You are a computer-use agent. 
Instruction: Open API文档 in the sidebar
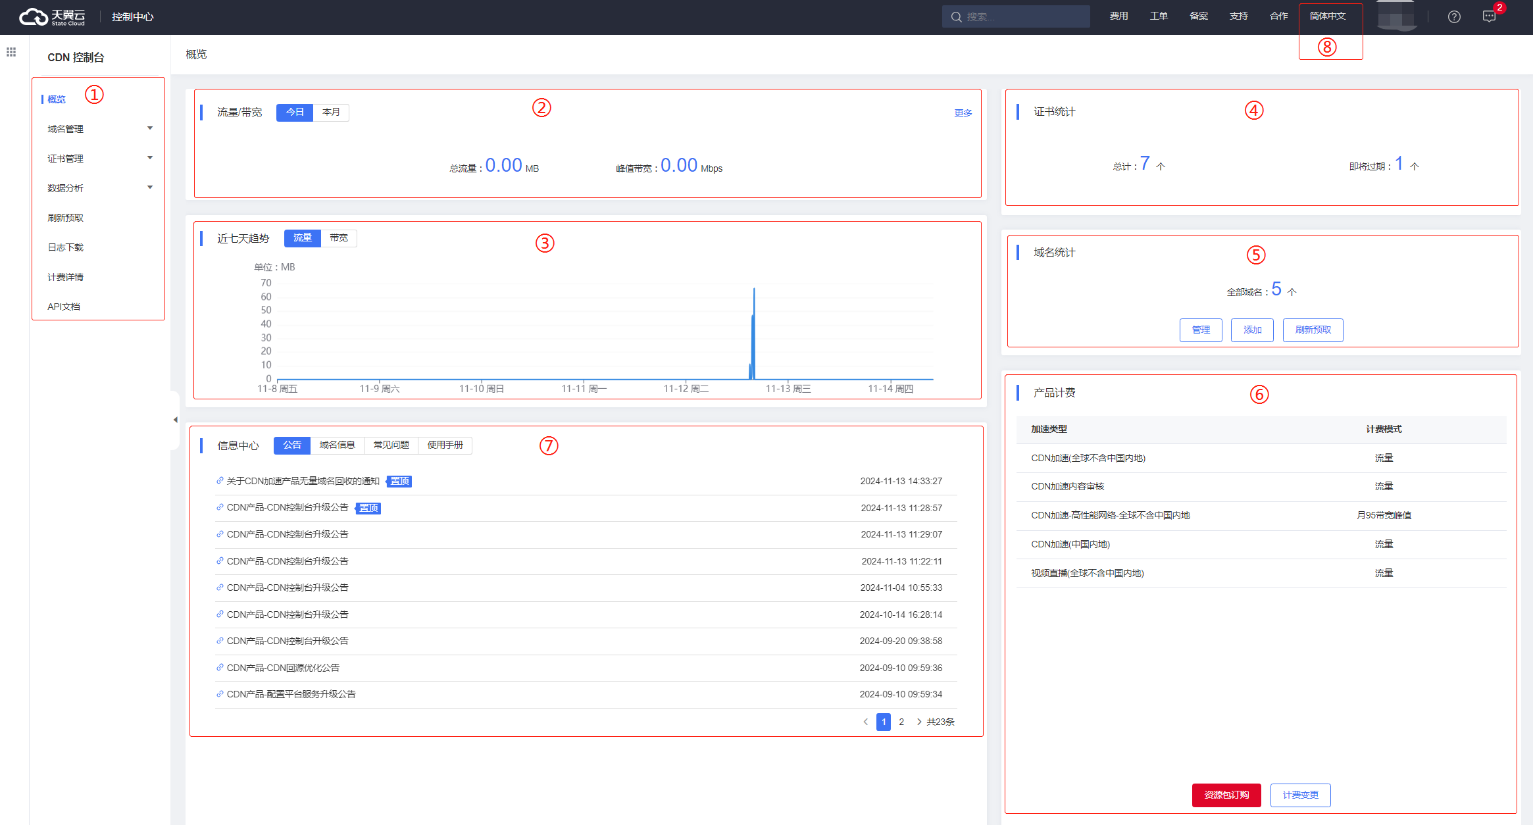64,307
